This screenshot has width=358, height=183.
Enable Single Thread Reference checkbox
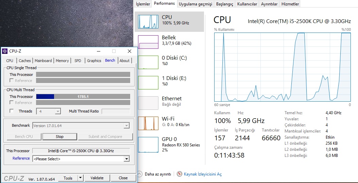(x=12, y=80)
